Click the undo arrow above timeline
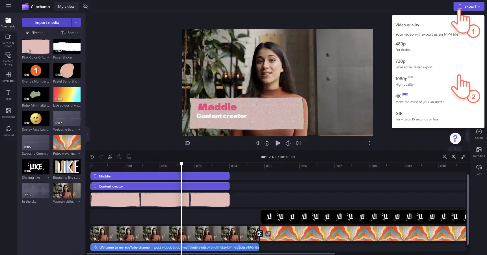This screenshot has height=255, width=487. tap(92, 157)
